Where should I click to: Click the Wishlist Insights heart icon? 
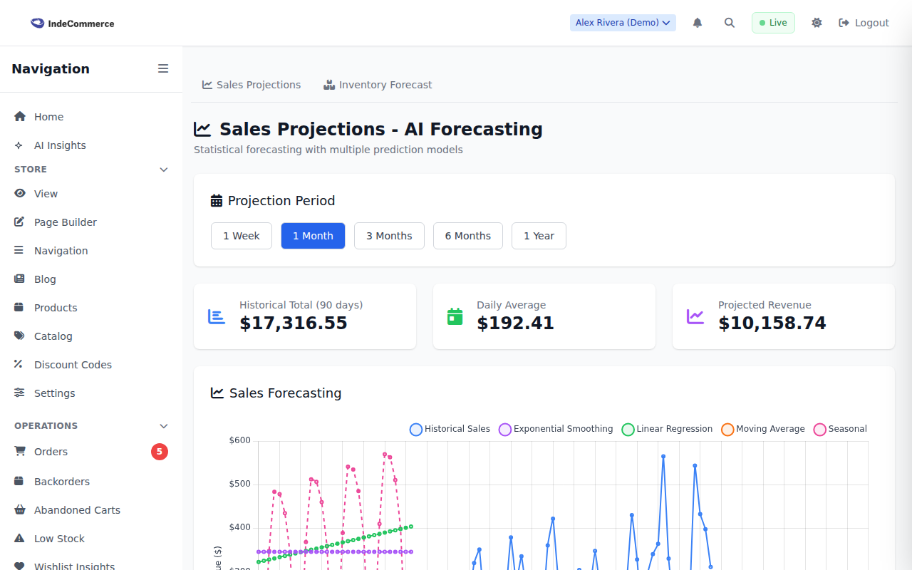20,566
